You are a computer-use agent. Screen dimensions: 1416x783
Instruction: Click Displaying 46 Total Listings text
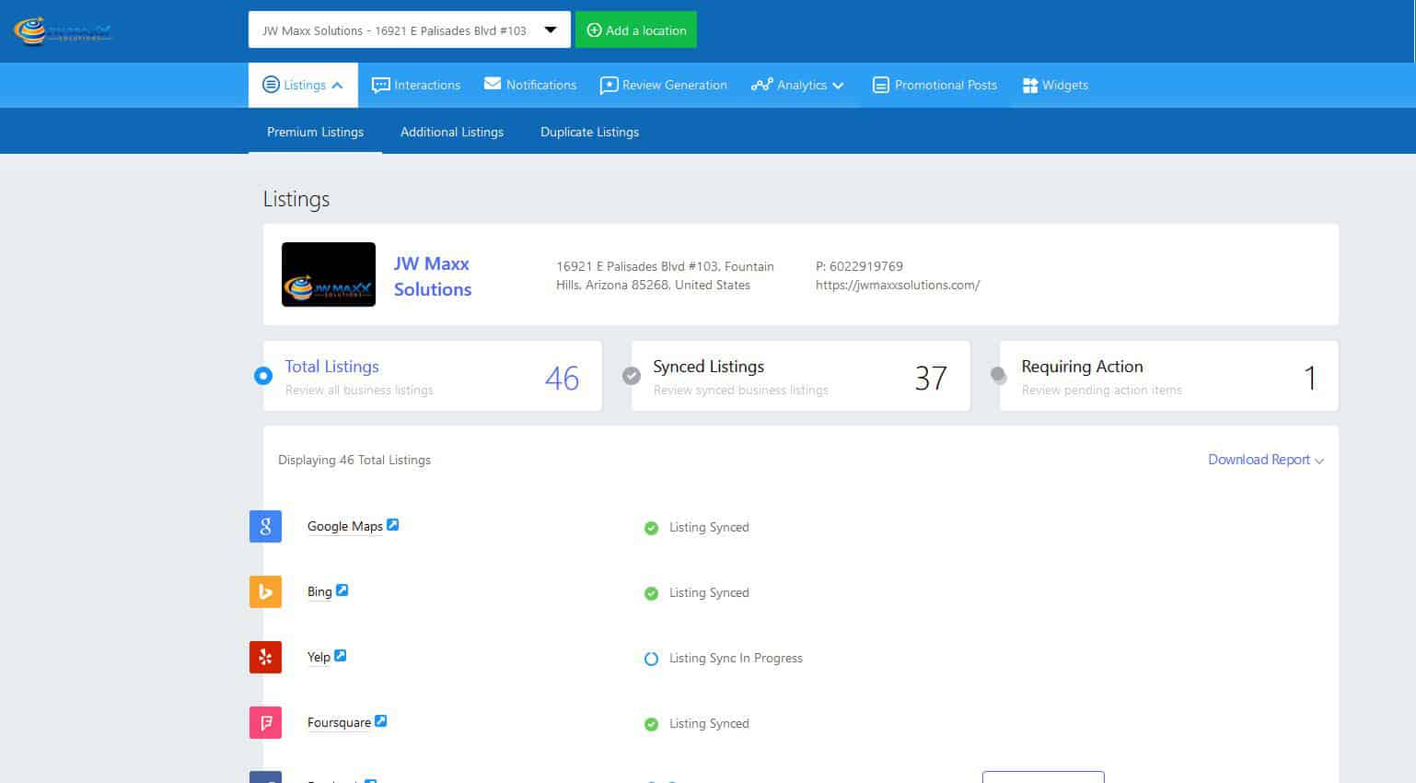click(x=354, y=460)
